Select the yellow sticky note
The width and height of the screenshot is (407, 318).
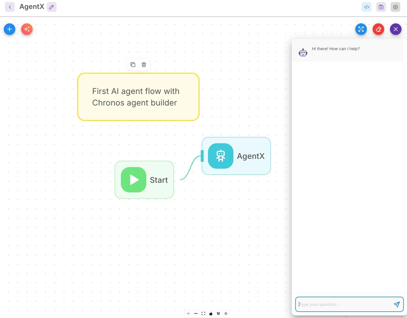point(138,97)
